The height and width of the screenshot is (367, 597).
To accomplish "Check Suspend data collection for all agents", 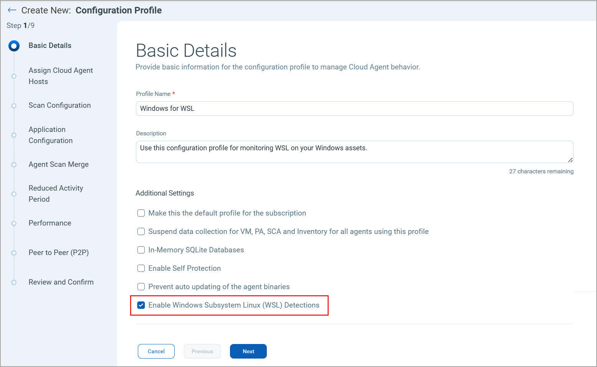I will tap(141, 232).
